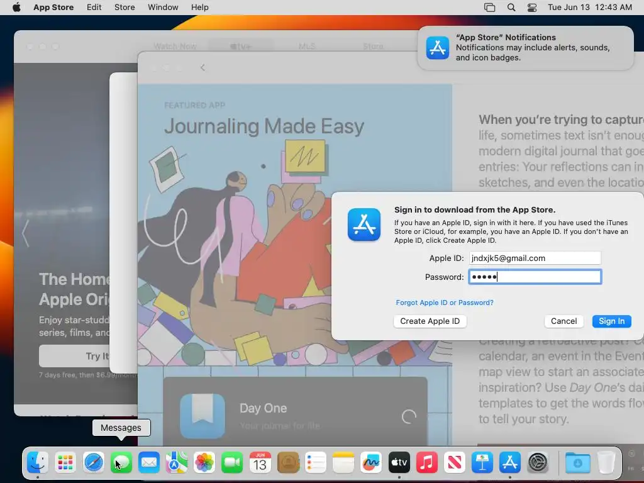Open News from the Dock
This screenshot has width=644, height=483.
pyautogui.click(x=455, y=463)
